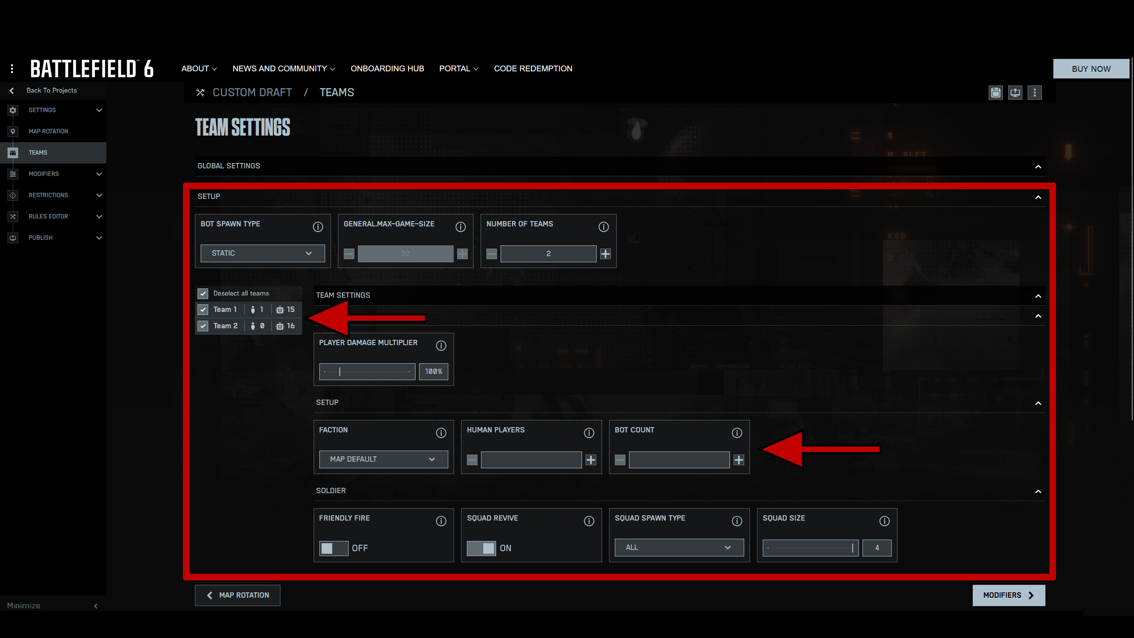Click info icon for Number of Teams
The height and width of the screenshot is (638, 1134).
point(603,227)
